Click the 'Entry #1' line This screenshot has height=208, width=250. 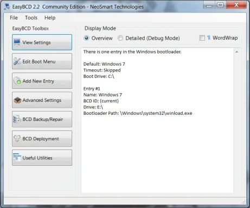tap(92, 89)
